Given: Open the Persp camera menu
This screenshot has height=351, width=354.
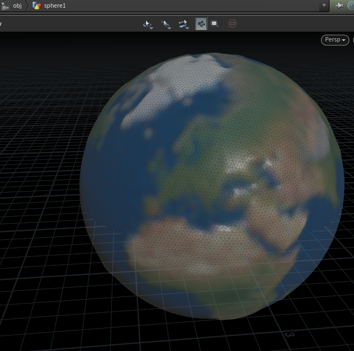Looking at the screenshot, I should [x=335, y=40].
